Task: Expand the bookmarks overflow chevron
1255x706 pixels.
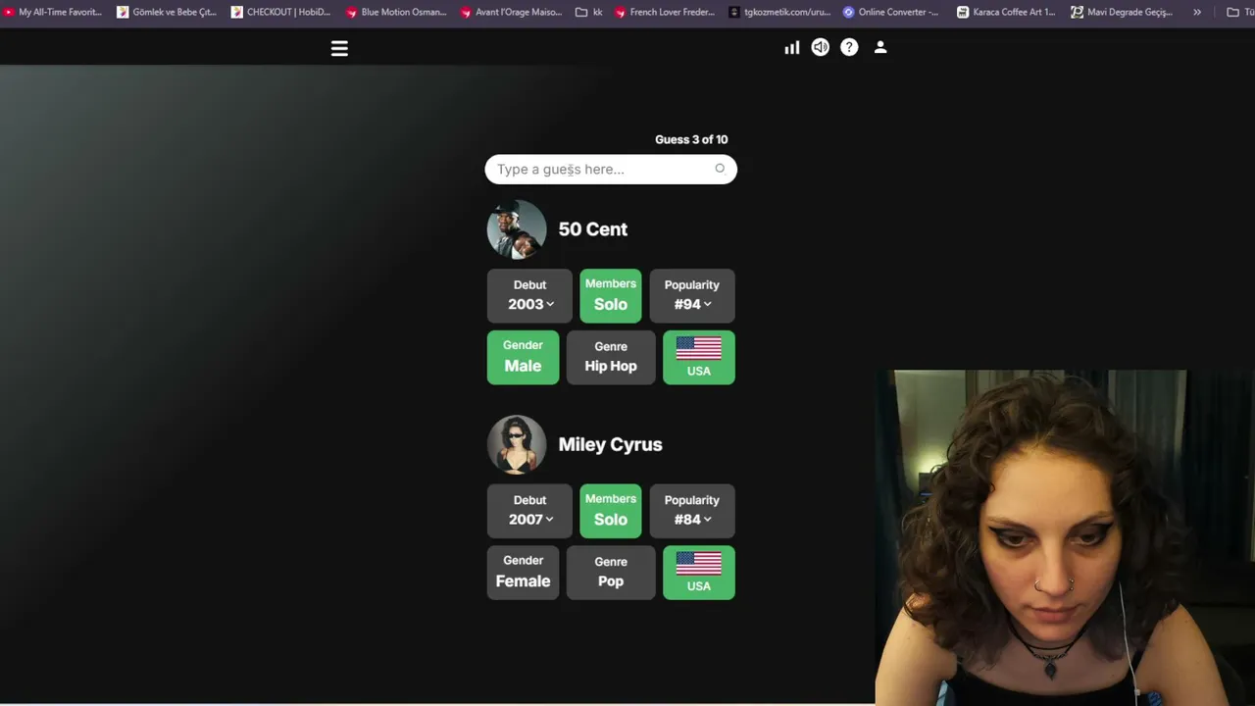Action: 1197,12
